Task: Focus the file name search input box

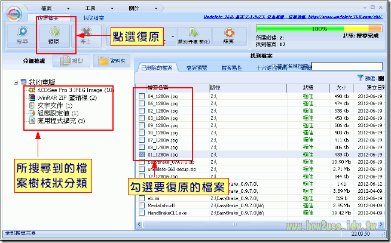Action: pyautogui.click(x=347, y=66)
